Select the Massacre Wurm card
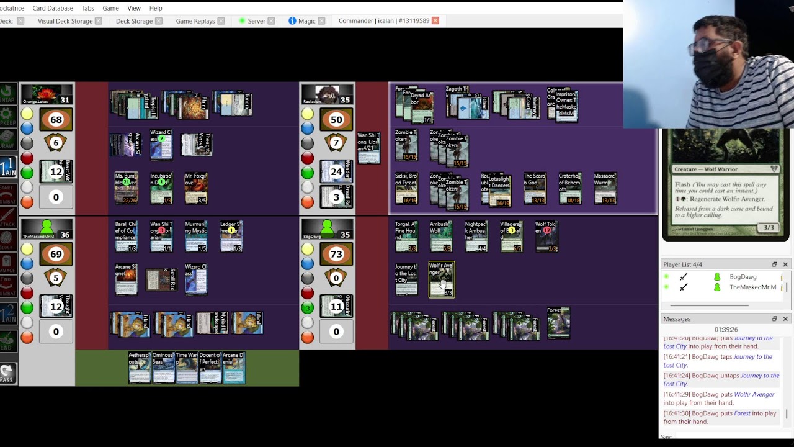Screen dimensions: 794x447 click(605, 188)
